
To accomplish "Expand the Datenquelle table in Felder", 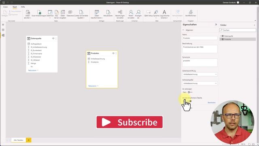I will [x=221, y=36].
